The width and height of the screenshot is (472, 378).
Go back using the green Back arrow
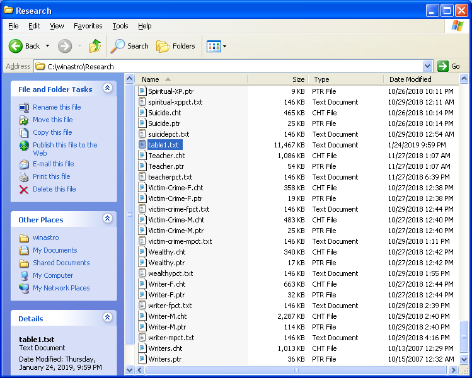15,46
